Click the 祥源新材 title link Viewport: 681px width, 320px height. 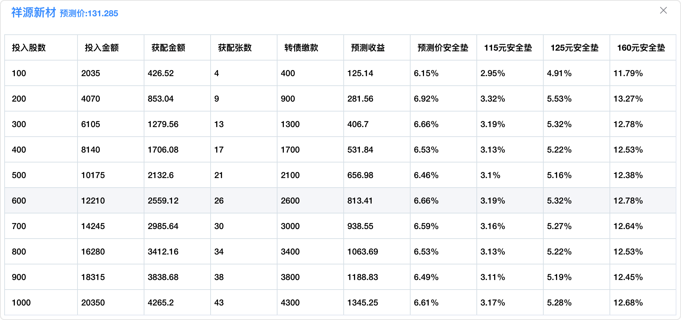click(34, 13)
